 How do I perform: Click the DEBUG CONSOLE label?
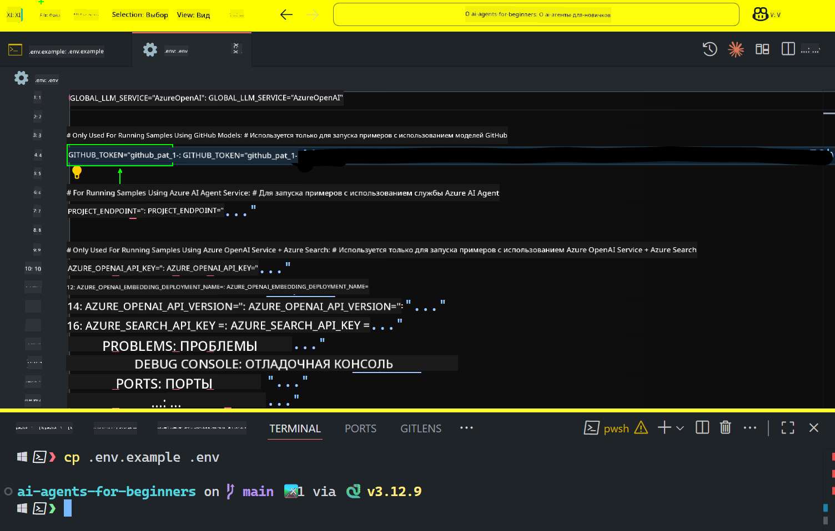point(264,364)
